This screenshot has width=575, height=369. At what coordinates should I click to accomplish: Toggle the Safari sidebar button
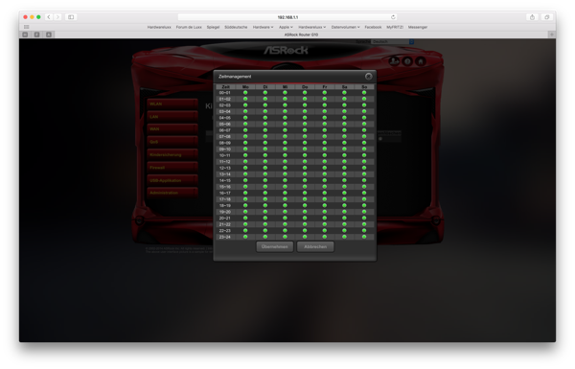click(71, 17)
